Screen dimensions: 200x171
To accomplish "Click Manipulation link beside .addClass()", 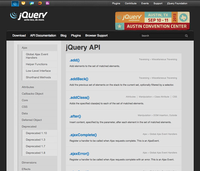I will (x=145, y=97).
